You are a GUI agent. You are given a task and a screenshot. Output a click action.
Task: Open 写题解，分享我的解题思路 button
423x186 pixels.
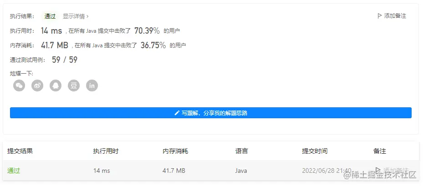click(x=211, y=113)
